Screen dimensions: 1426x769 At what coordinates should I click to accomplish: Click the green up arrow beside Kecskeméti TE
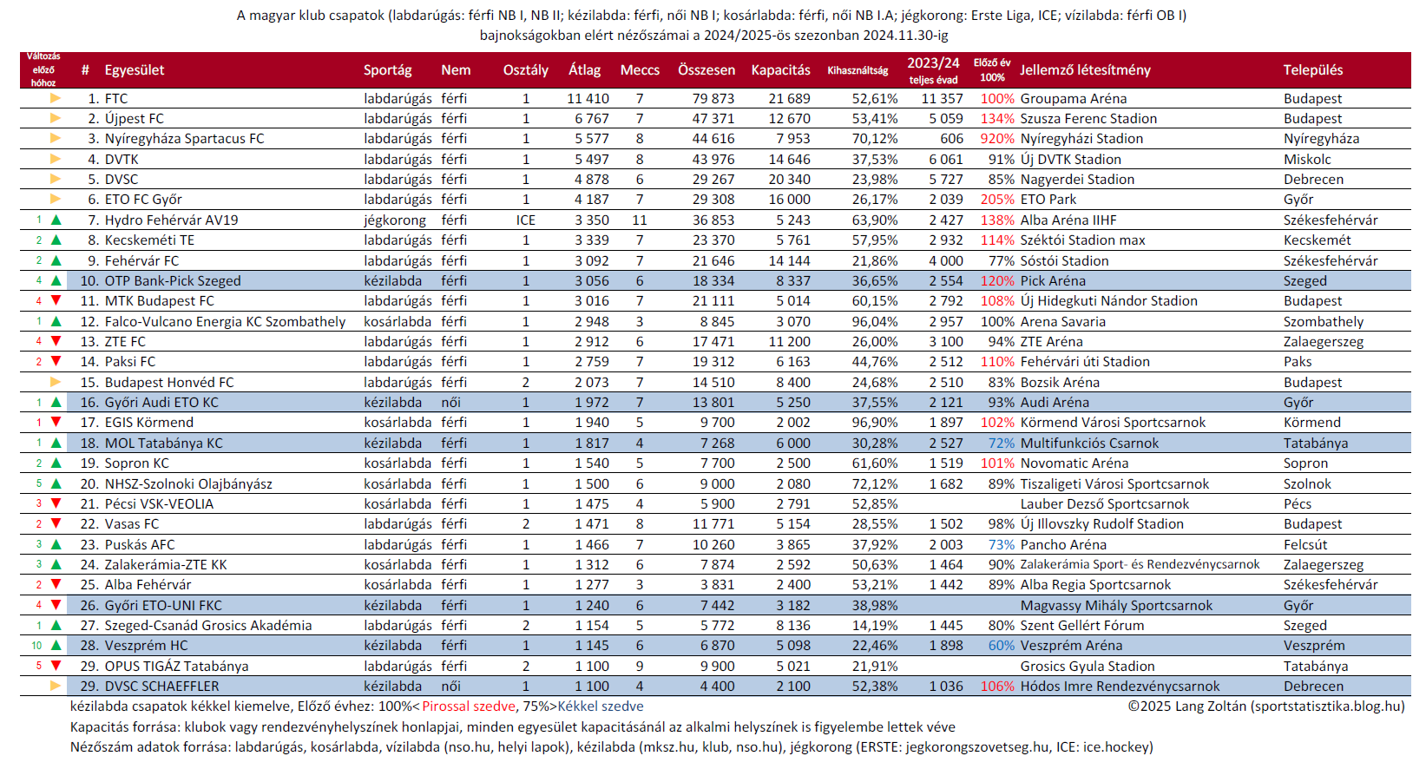(x=56, y=240)
